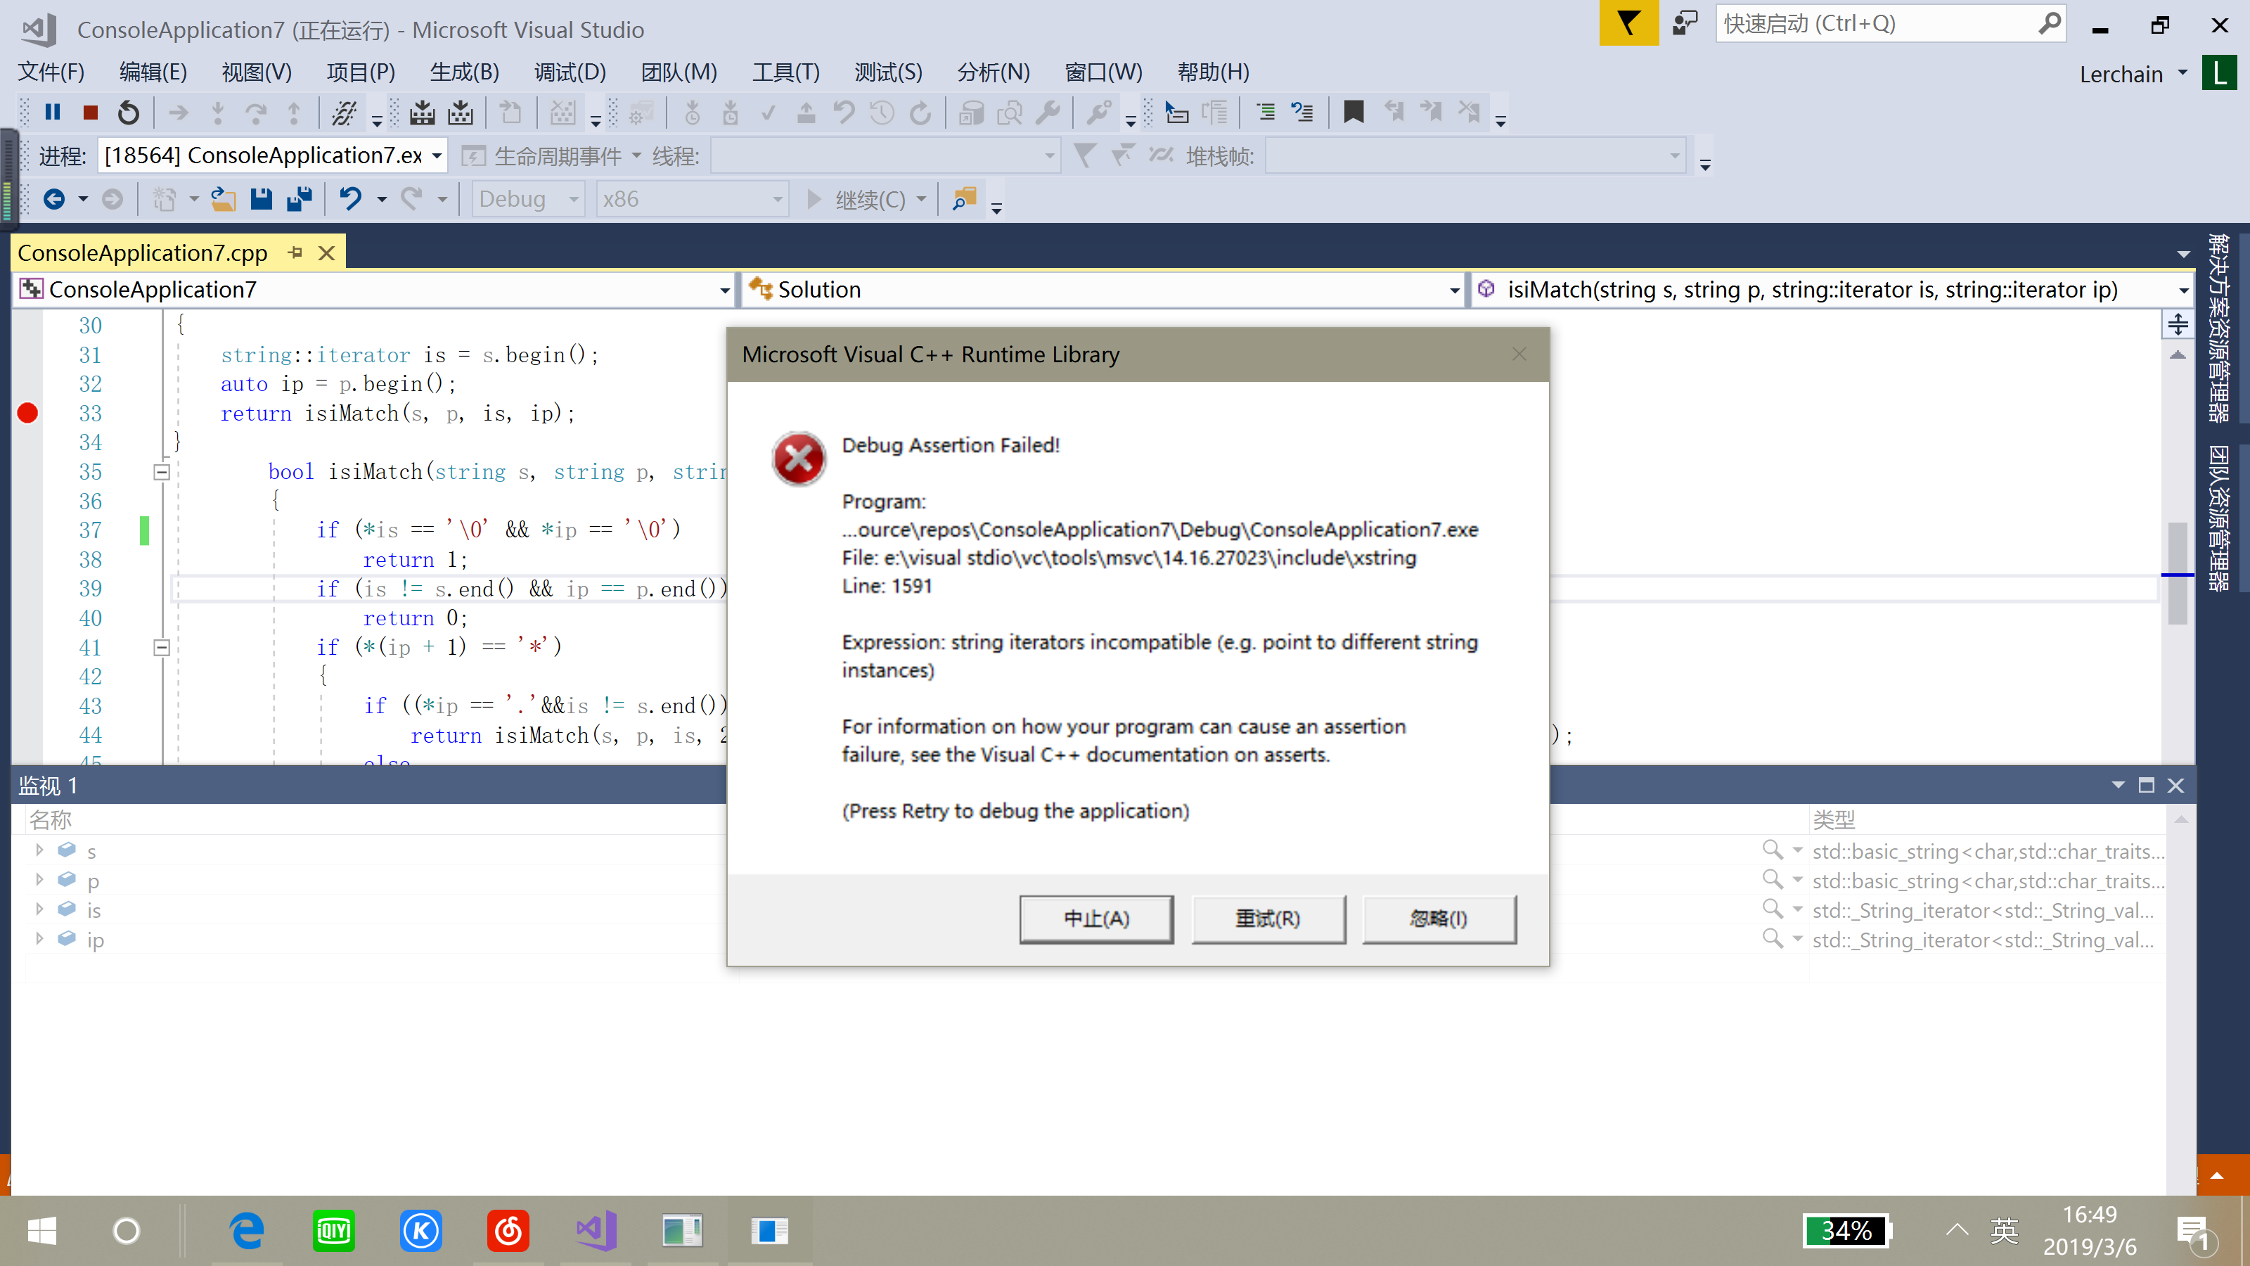Click the battery 34% indicator
Screen dimensions: 2250x1266
point(1846,1230)
